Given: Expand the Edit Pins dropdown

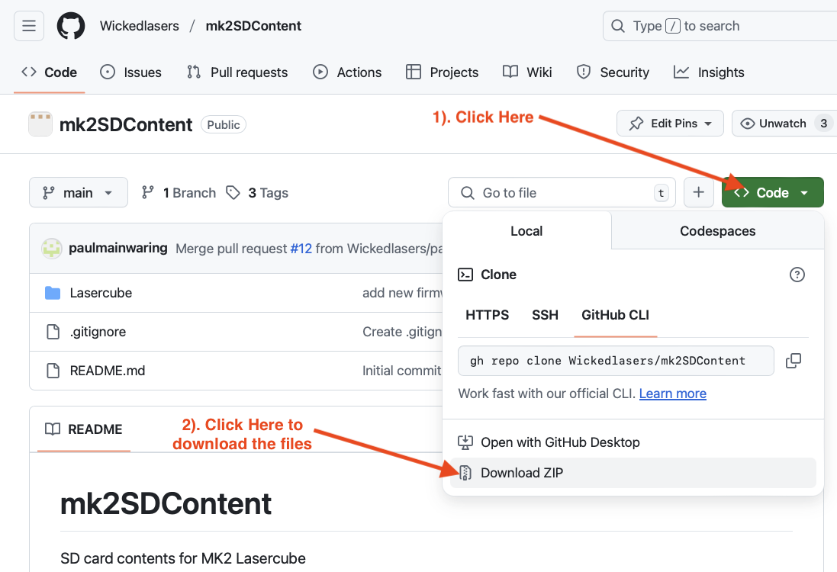Looking at the screenshot, I should click(670, 124).
